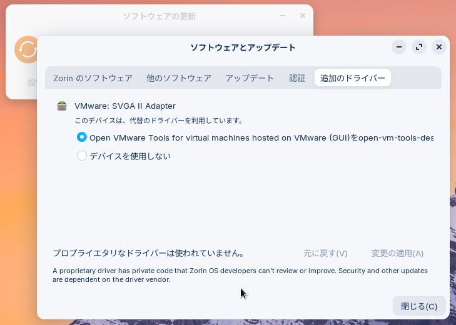Minimize the ソフトウェアの更新 background window
456x325 pixels.
tap(283, 16)
